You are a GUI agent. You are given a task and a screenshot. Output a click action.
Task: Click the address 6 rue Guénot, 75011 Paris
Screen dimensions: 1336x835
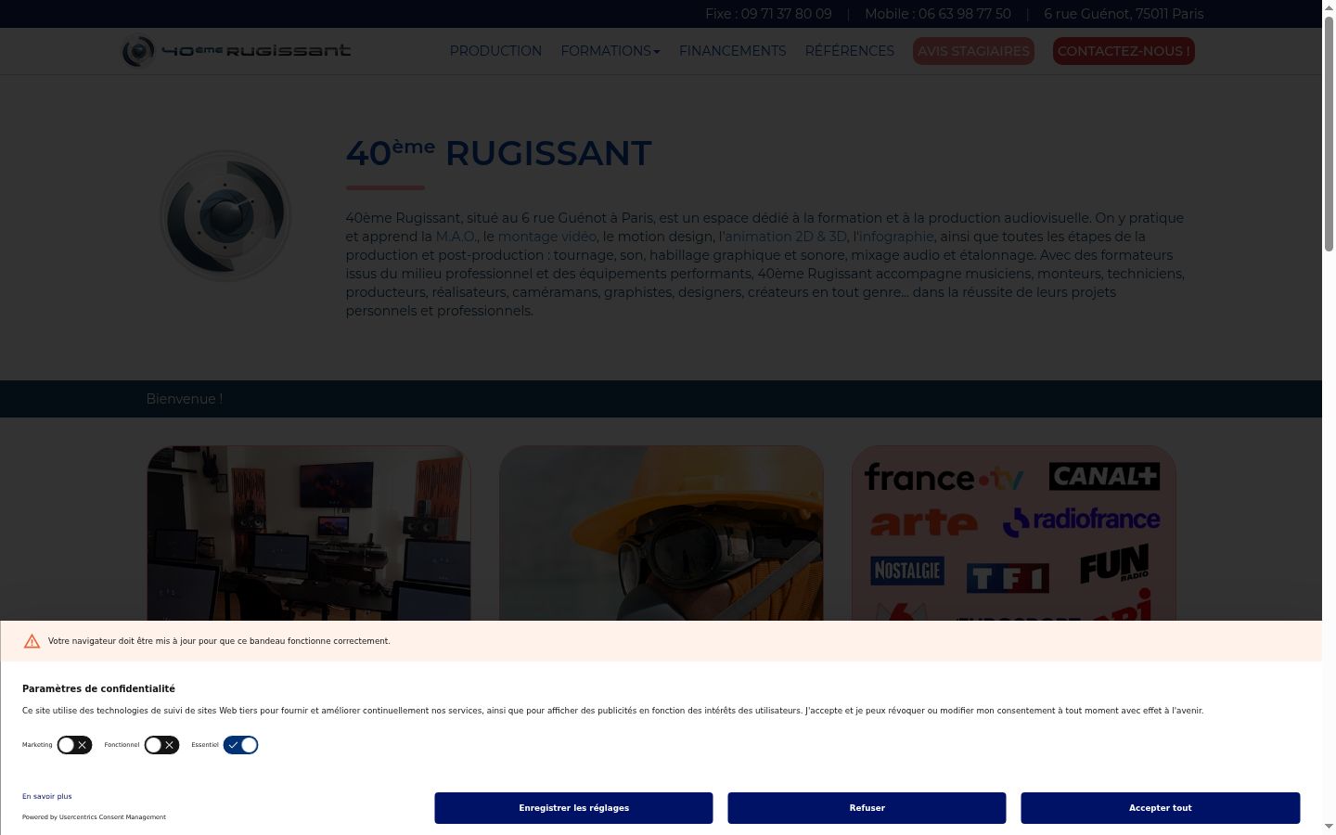pyautogui.click(x=1124, y=14)
